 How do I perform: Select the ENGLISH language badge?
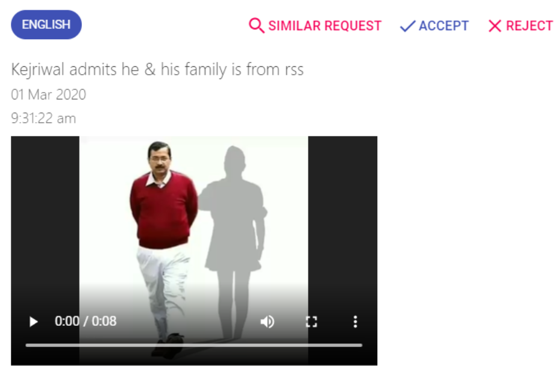46,25
